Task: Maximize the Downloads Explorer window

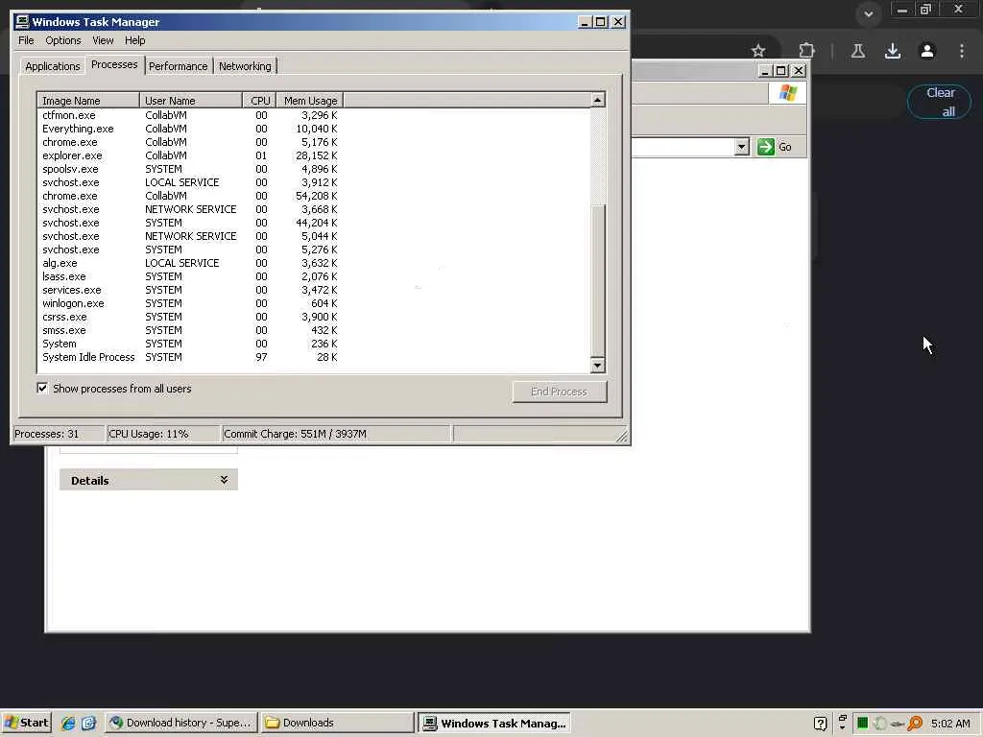Action: (x=780, y=71)
